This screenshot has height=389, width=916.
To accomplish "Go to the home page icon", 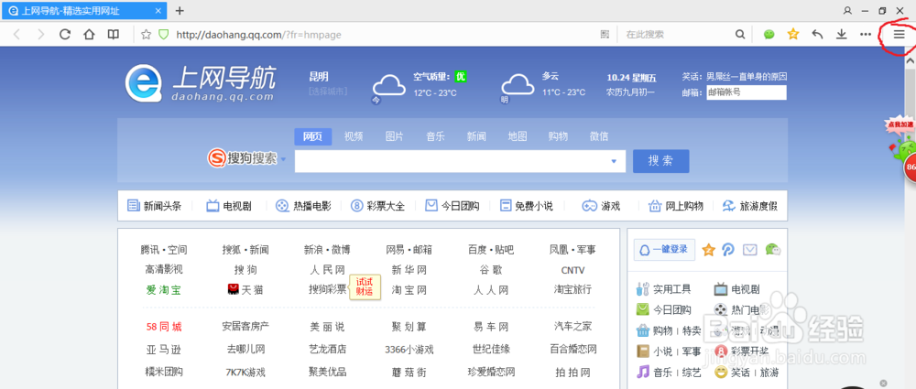I will click(x=89, y=35).
